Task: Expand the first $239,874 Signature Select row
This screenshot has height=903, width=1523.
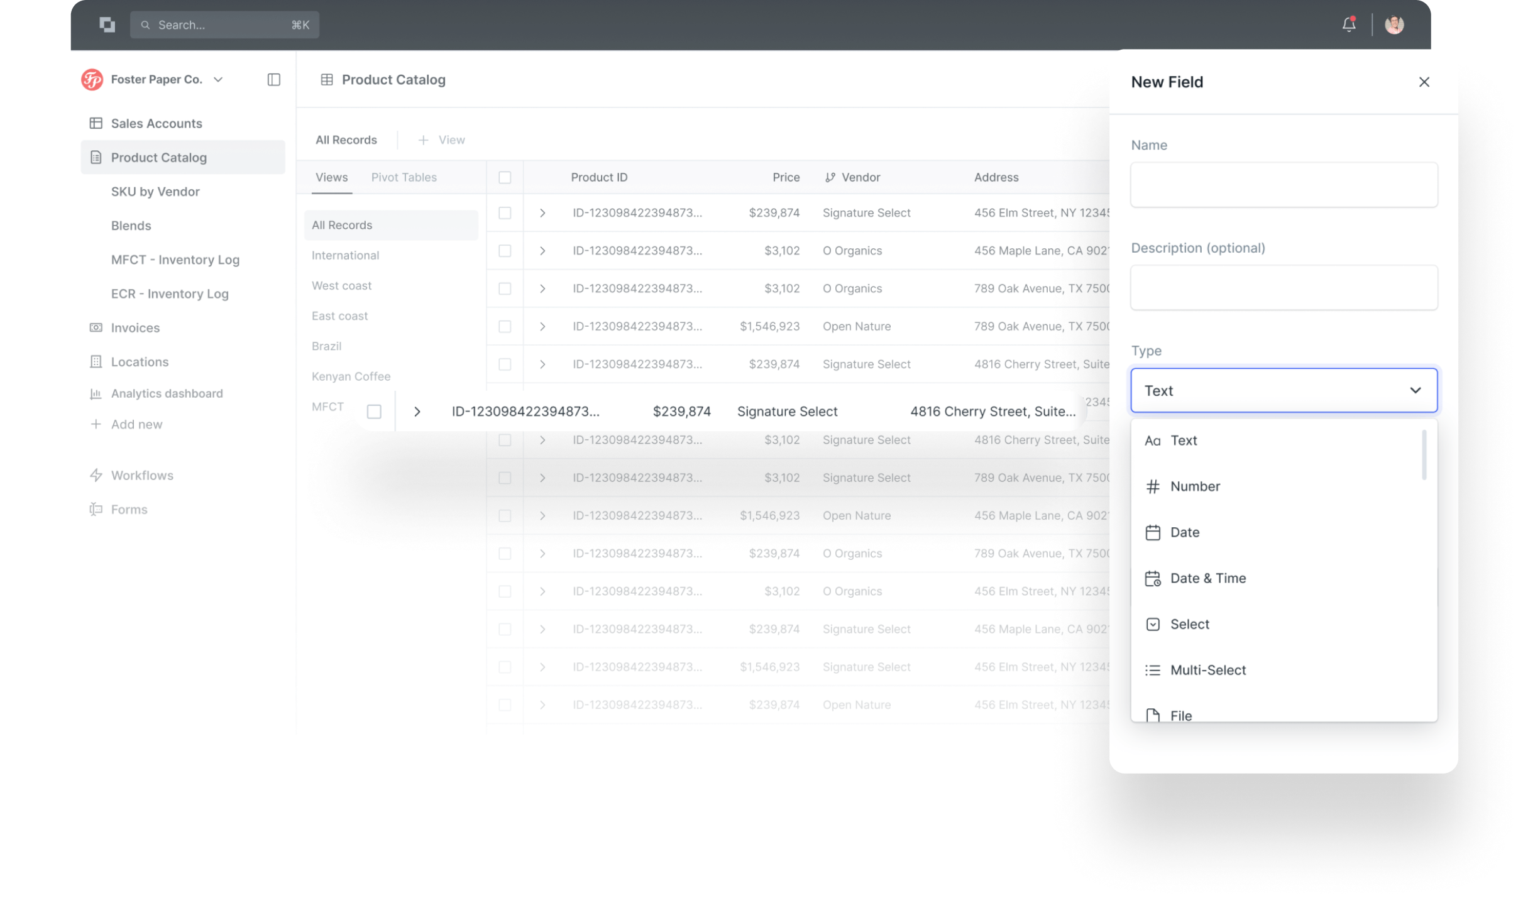Action: click(542, 213)
